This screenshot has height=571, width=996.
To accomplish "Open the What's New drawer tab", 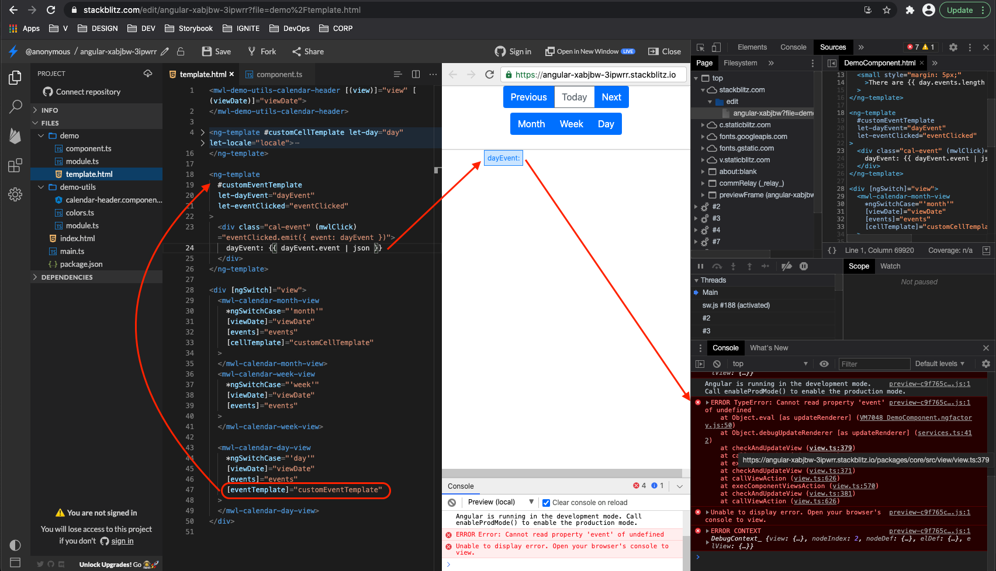I will 769,348.
